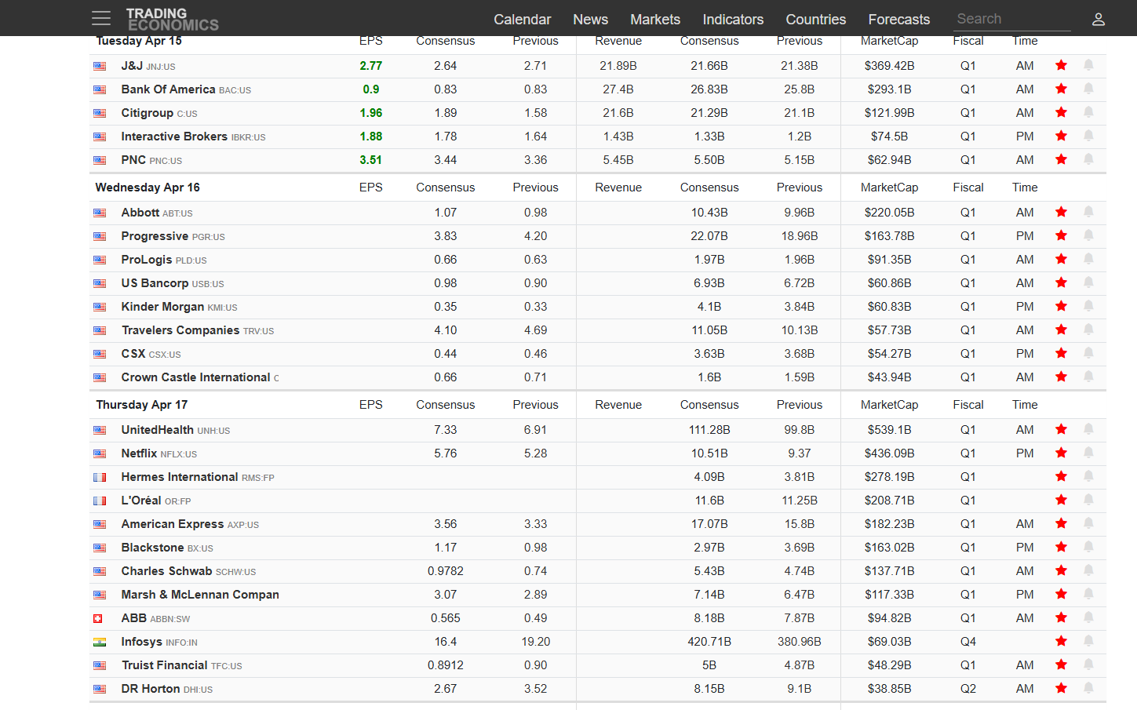Viewport: 1137px width, 710px height.
Task: Toggle the favorite star for Netflix
Action: pos(1061,453)
